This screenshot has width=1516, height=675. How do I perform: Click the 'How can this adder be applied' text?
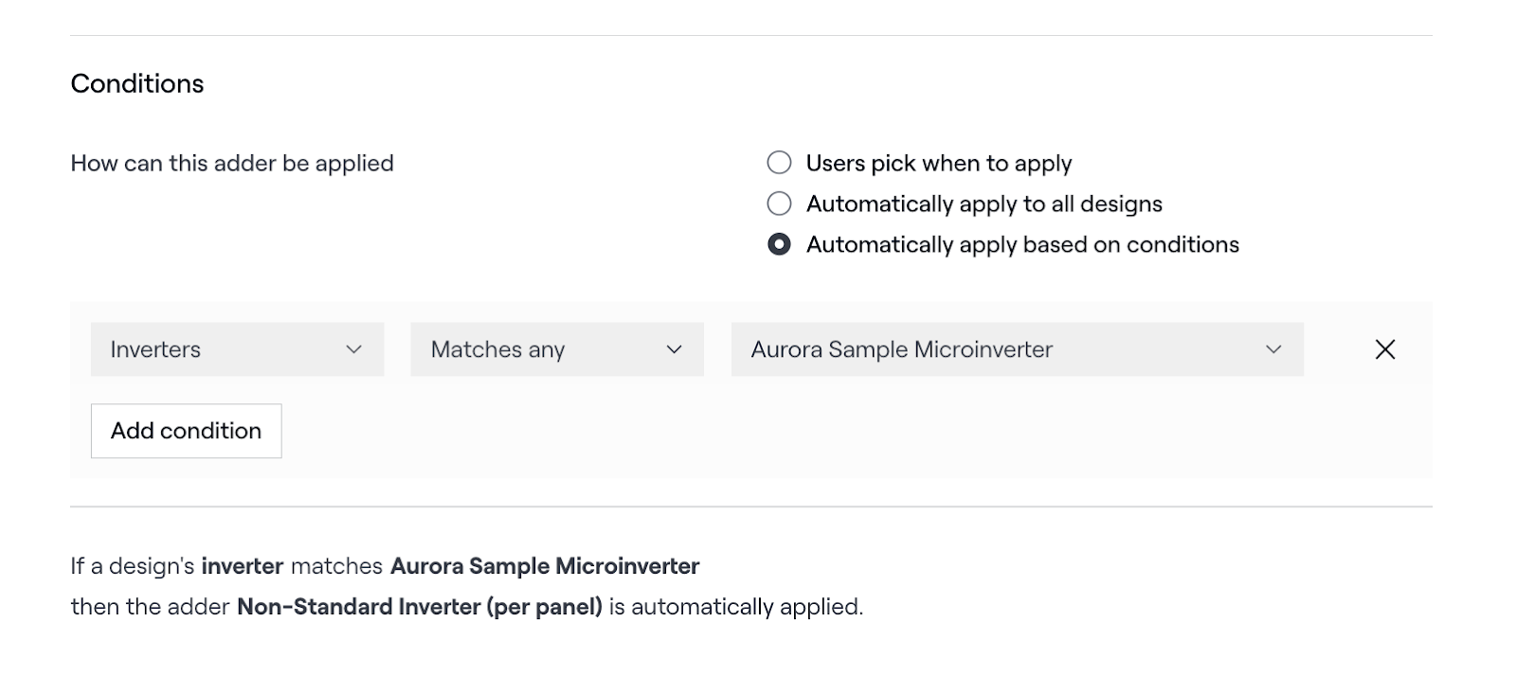[232, 163]
